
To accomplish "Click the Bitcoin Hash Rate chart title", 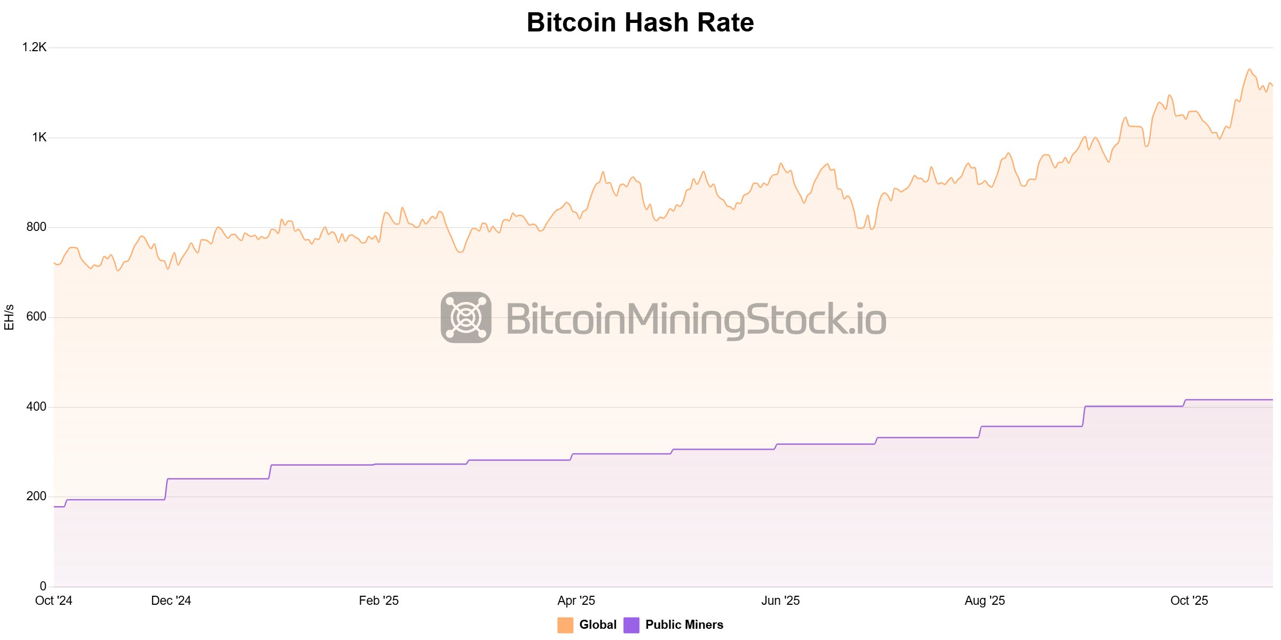I will click(640, 22).
